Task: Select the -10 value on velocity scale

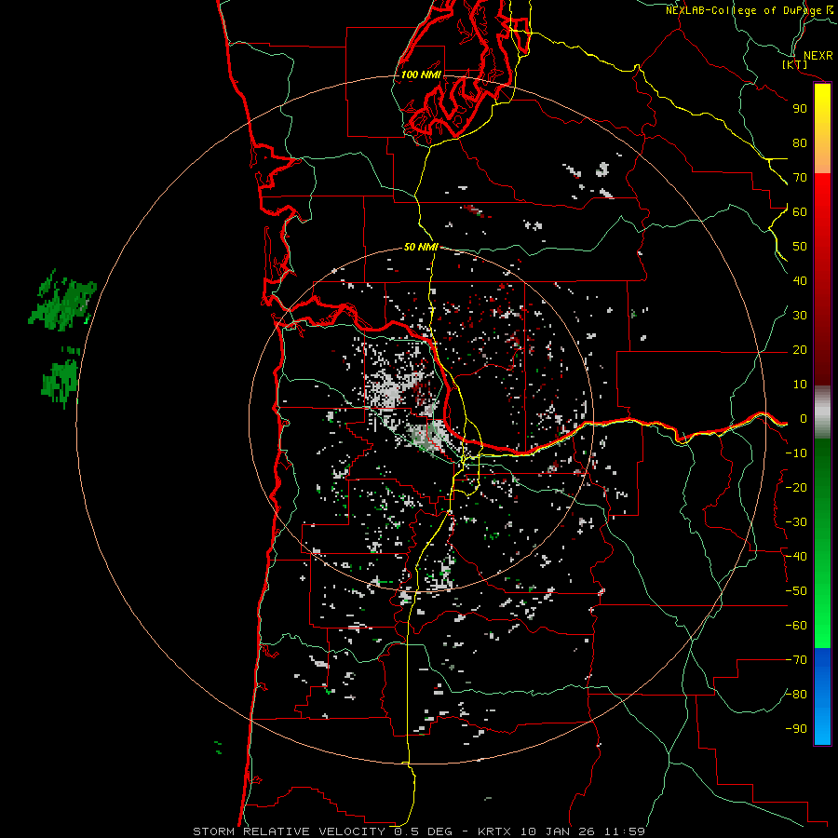Action: [796, 453]
